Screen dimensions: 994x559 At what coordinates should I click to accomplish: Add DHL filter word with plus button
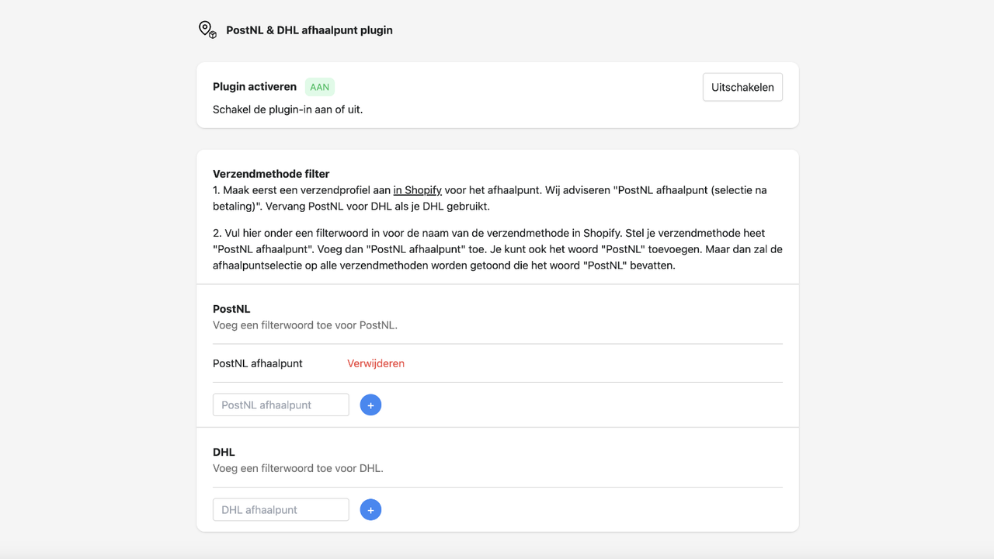pyautogui.click(x=370, y=510)
